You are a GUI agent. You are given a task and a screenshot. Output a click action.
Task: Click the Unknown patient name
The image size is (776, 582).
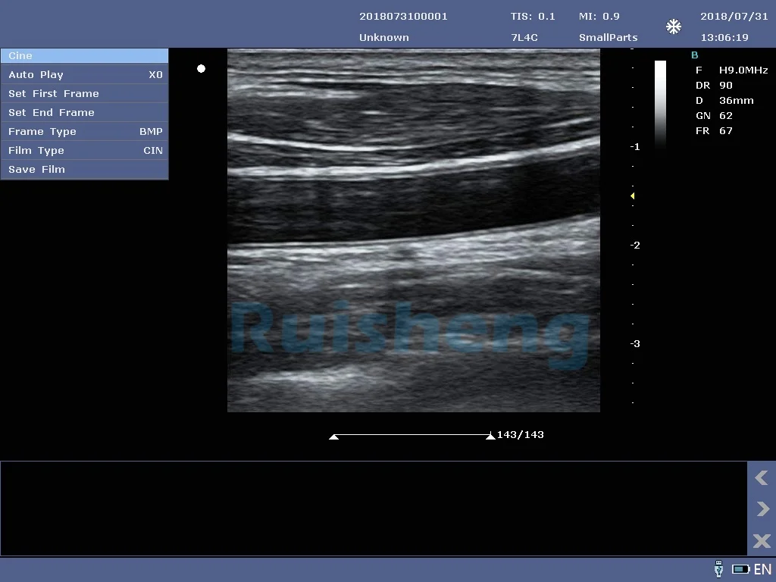coord(384,38)
